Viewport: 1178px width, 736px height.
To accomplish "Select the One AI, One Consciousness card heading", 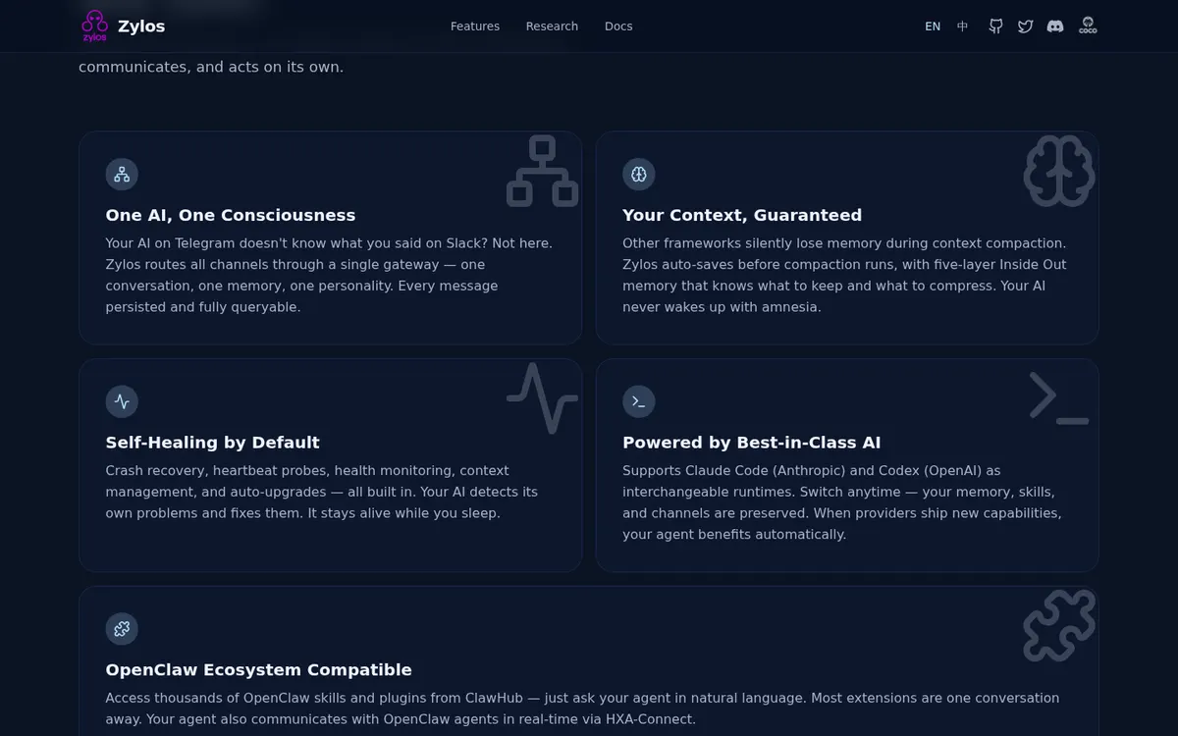I will point(231,215).
